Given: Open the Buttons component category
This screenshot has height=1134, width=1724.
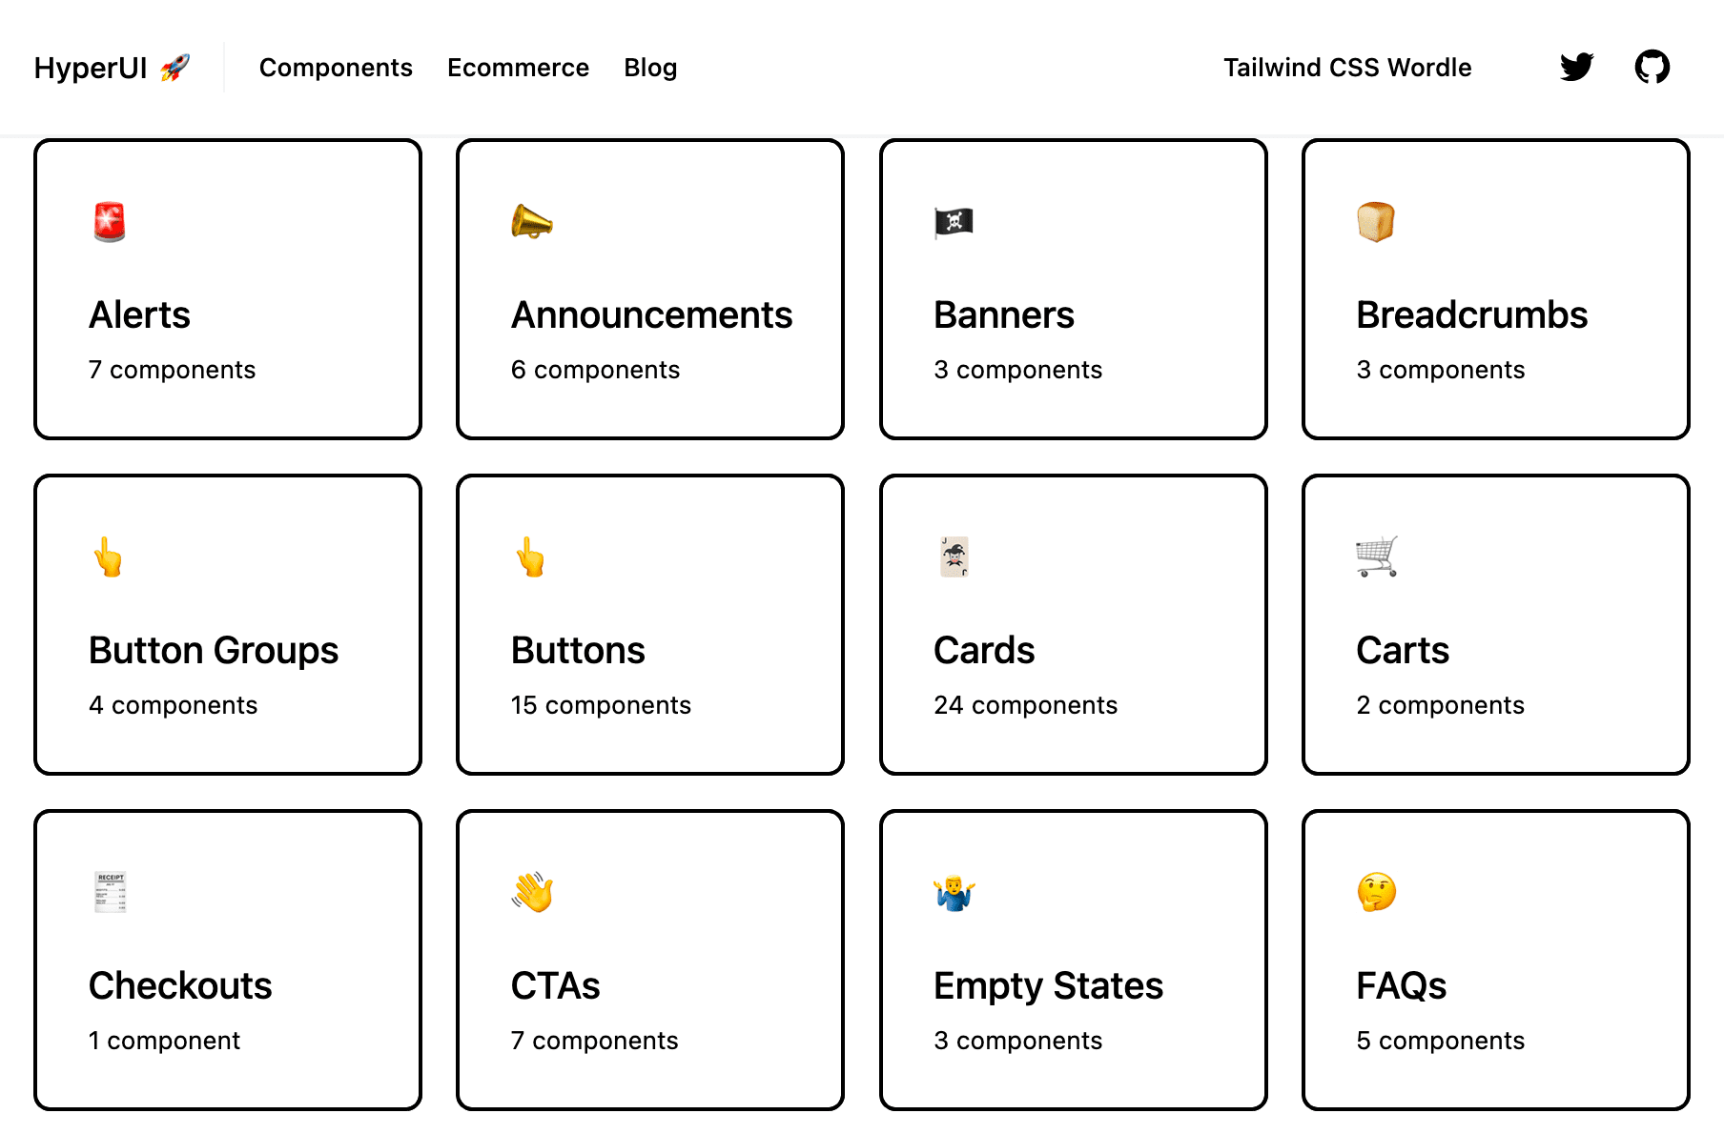Looking at the screenshot, I should pyautogui.click(x=649, y=624).
